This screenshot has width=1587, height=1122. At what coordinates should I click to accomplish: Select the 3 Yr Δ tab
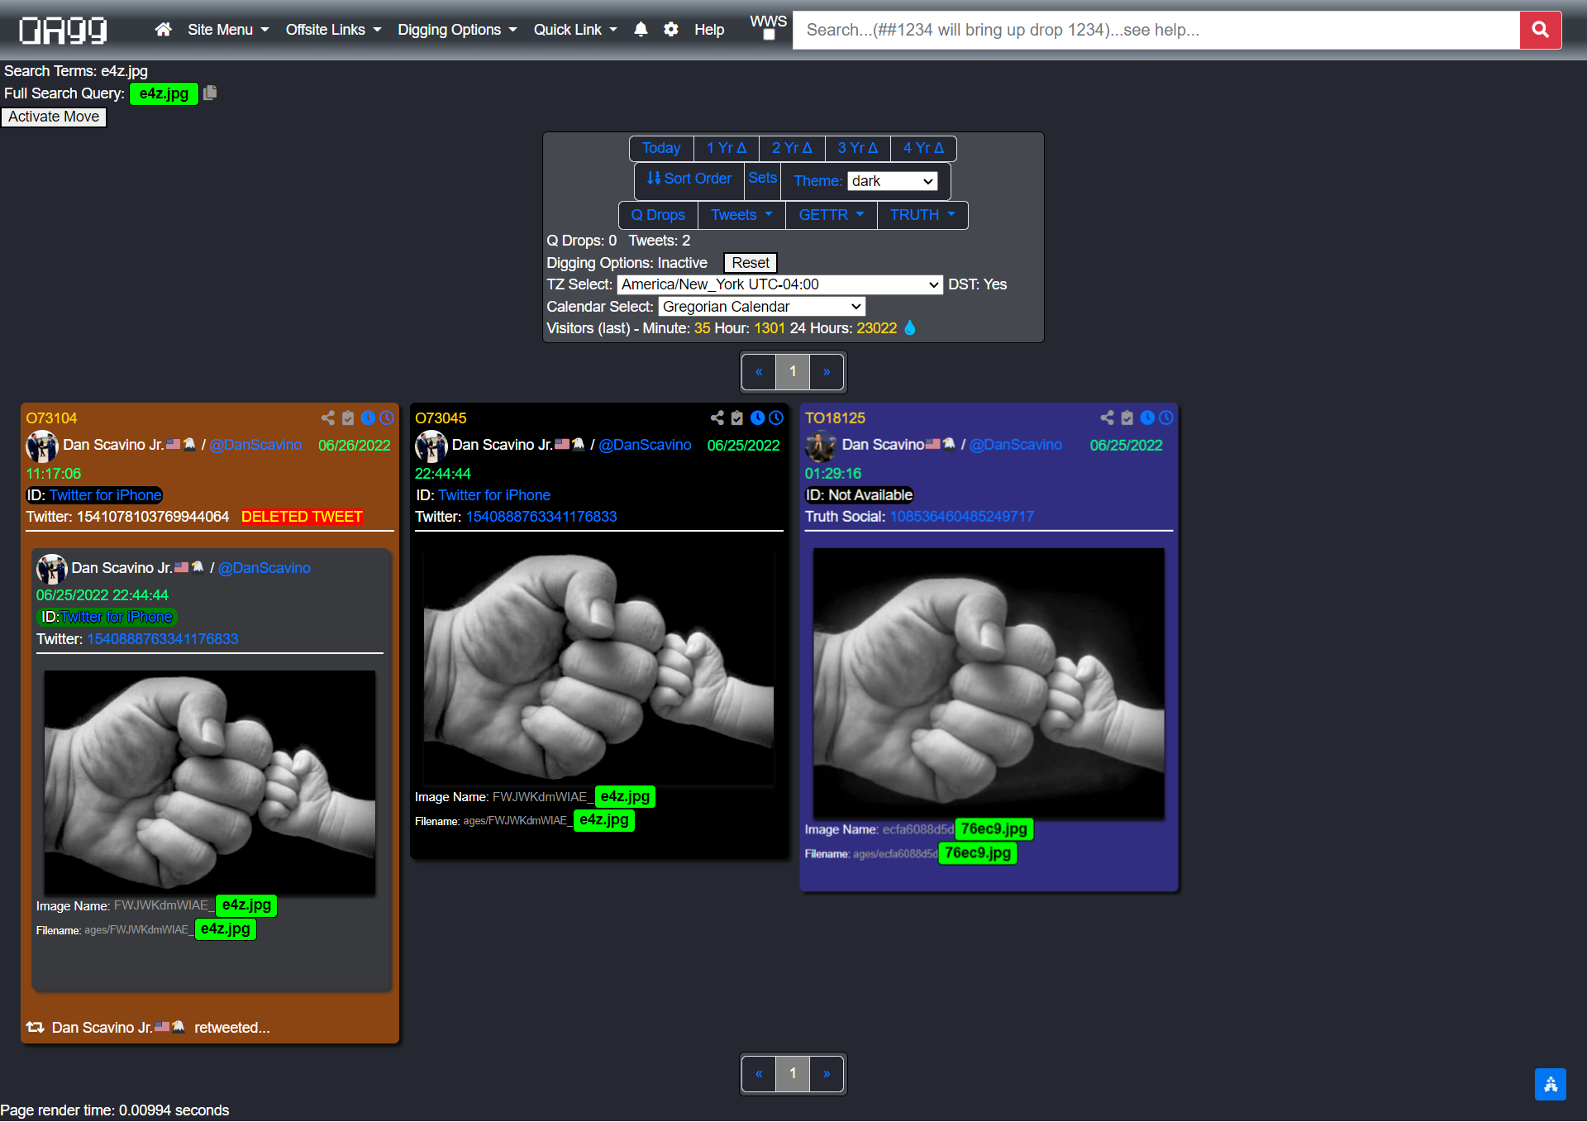point(857,148)
